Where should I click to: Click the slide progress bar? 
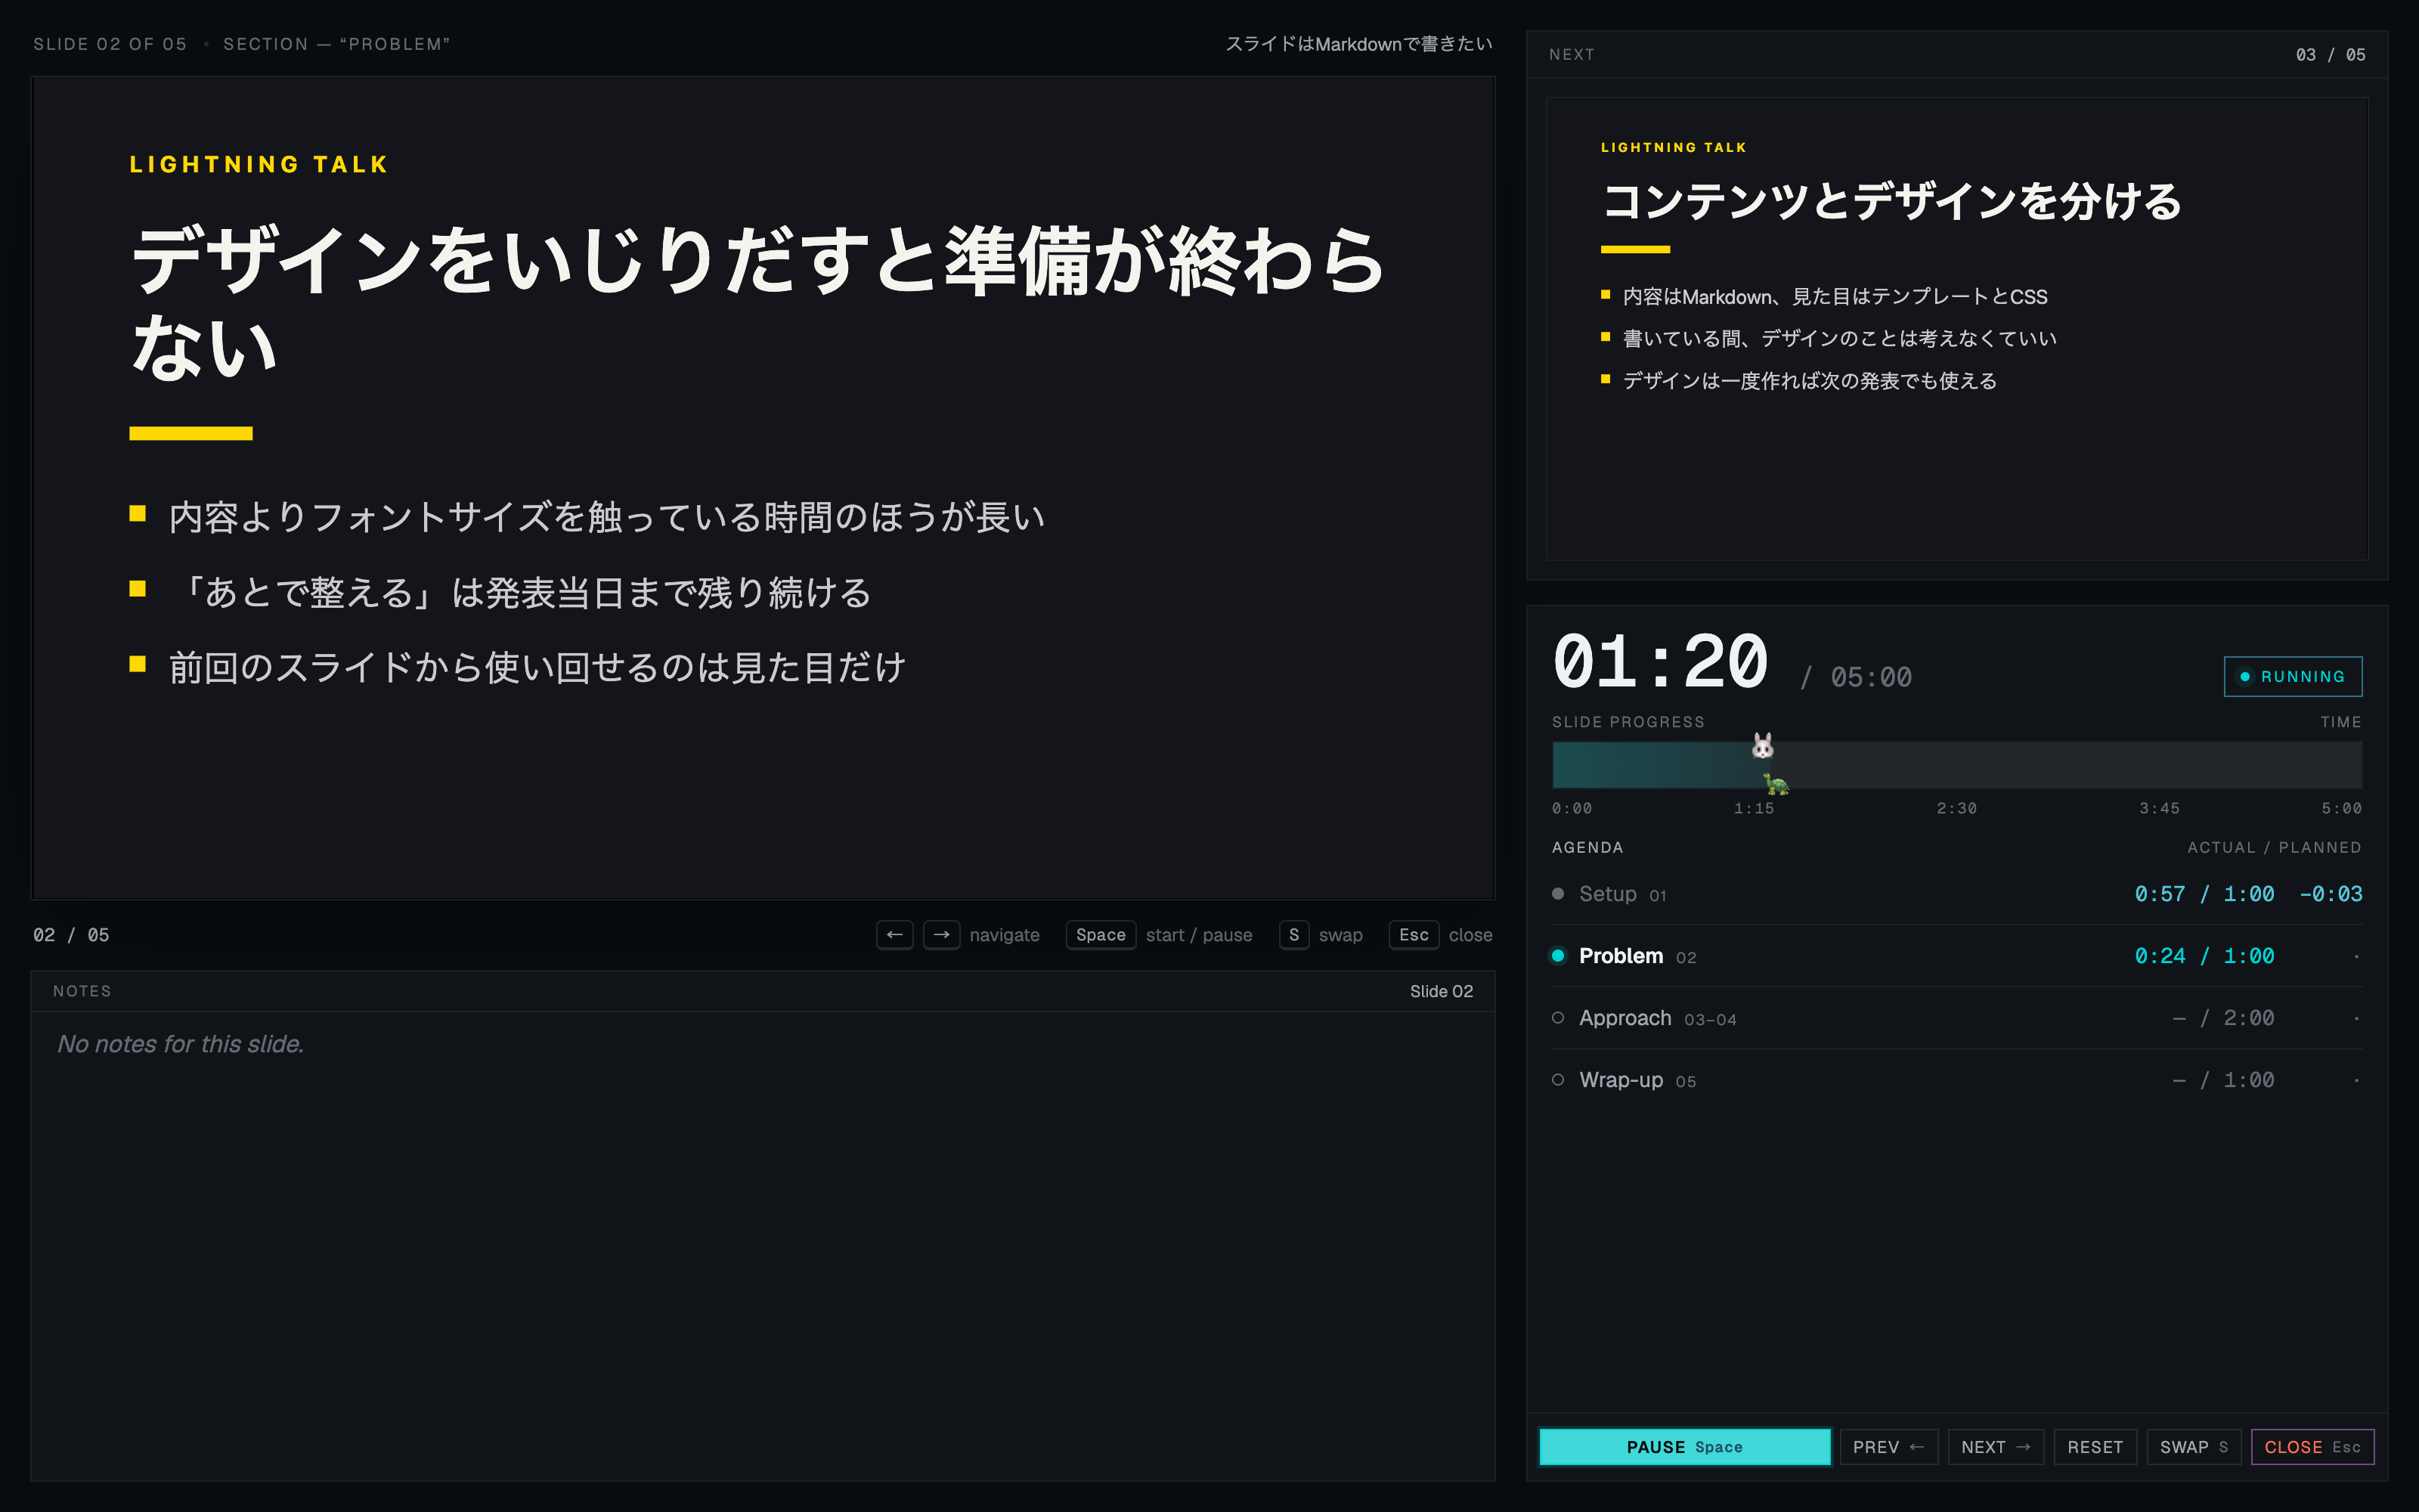click(1956, 765)
